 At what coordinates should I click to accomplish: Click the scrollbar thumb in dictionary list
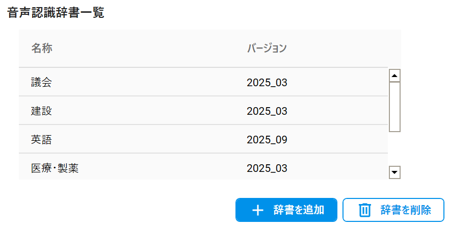pos(394,107)
